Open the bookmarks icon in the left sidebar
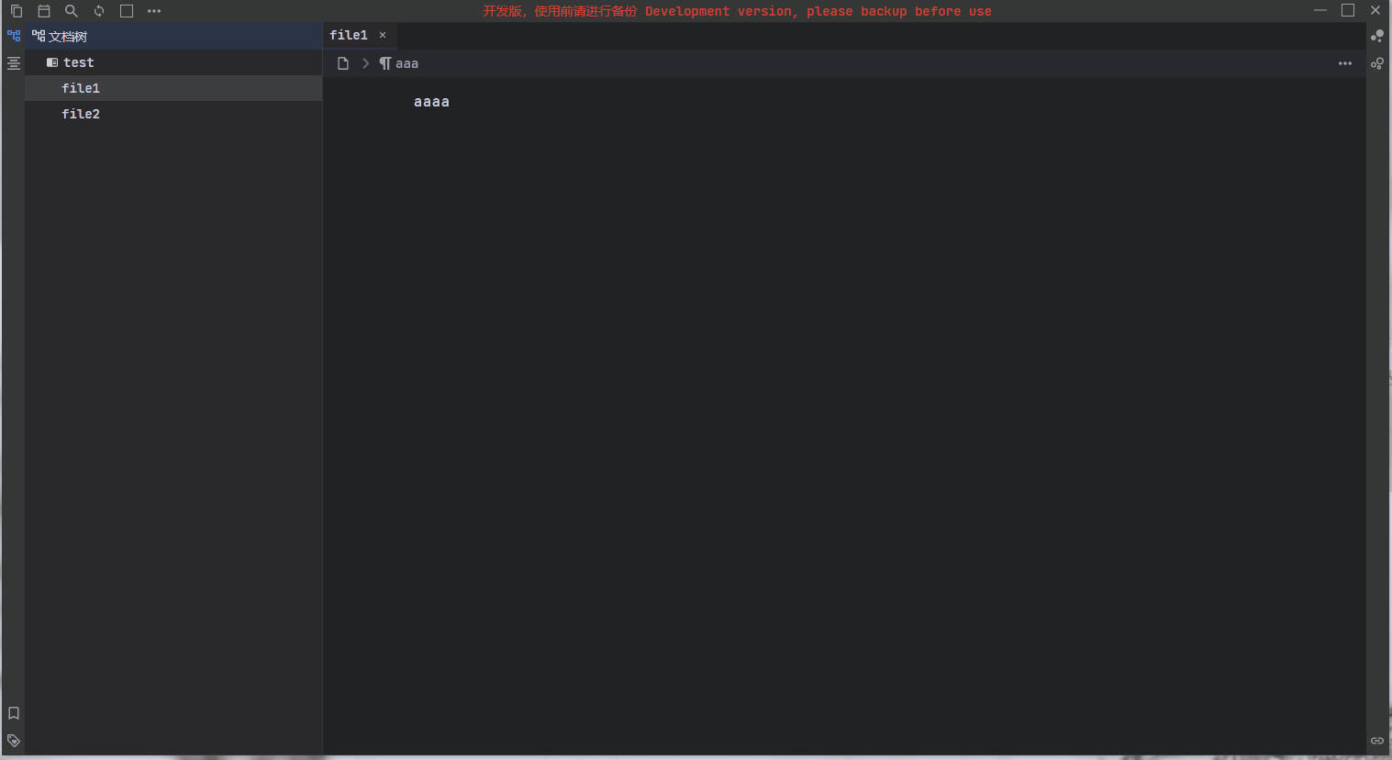The height and width of the screenshot is (760, 1392). point(14,713)
